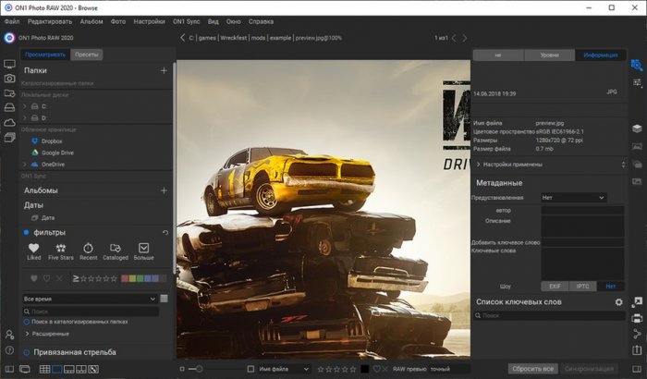Add a new album with plus icon
Viewport: 647px width, 379px height.
[x=164, y=190]
